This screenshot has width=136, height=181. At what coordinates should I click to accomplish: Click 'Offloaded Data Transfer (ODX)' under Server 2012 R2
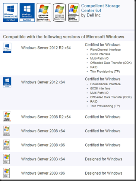(111, 63)
